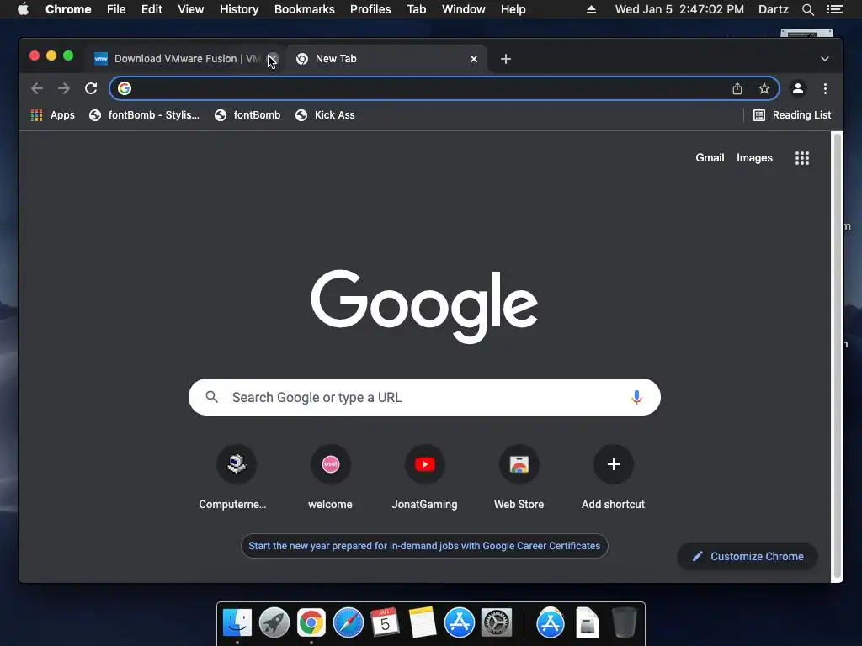Image resolution: width=862 pixels, height=646 pixels.
Task: Close the New Tab tab
Action: pyautogui.click(x=473, y=59)
